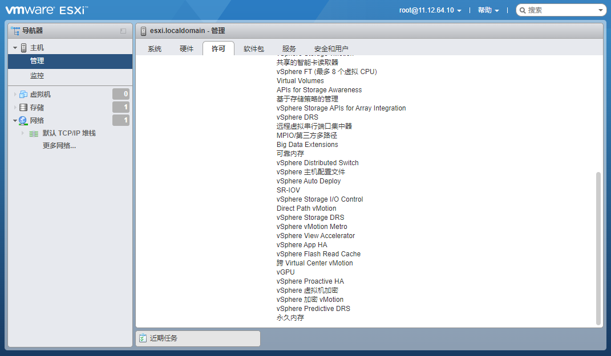
Task: Click 'vSphere Predictive DRS' text
Action: pos(313,309)
